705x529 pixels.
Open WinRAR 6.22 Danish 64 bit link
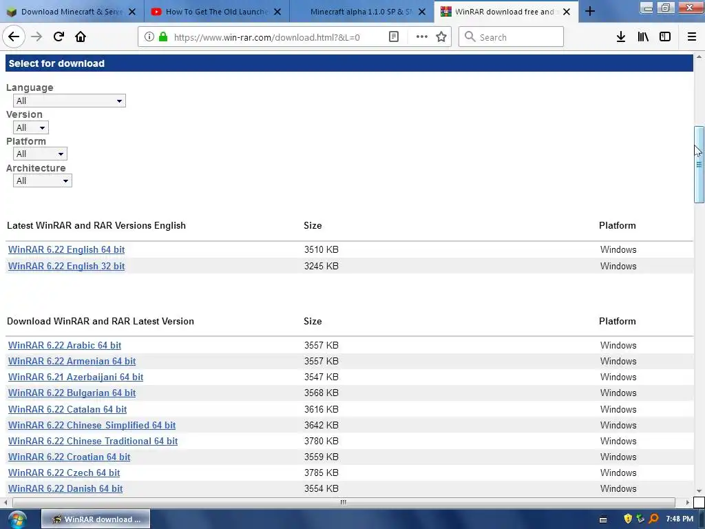click(65, 488)
